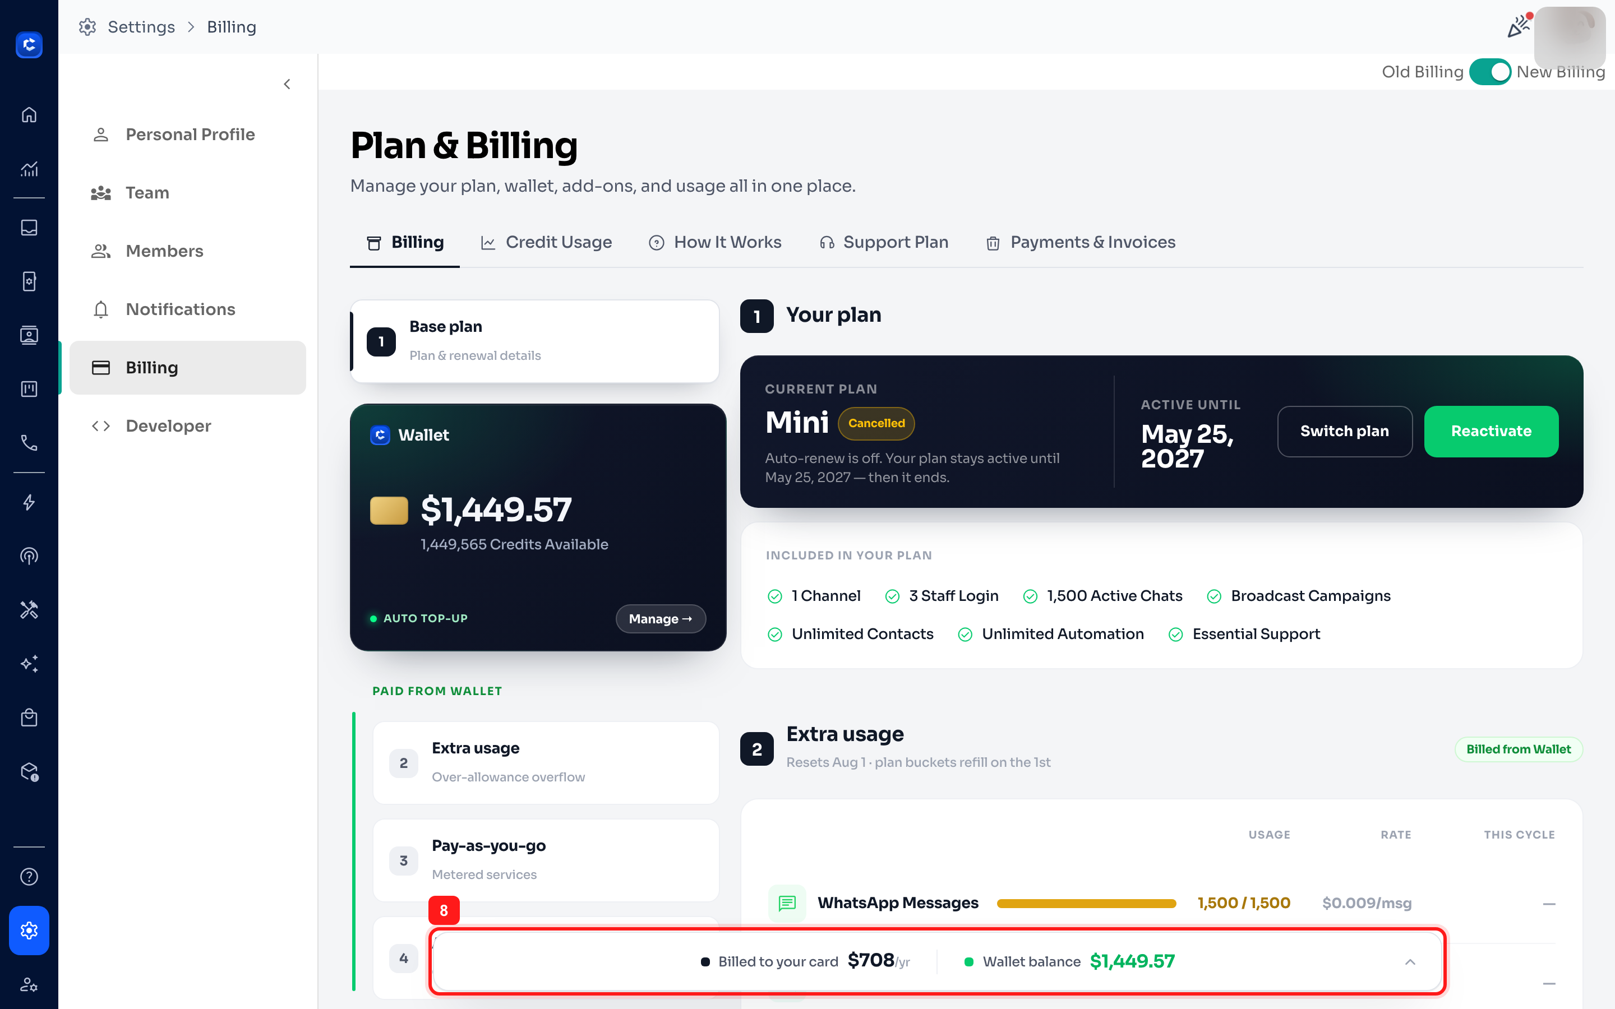The image size is (1615, 1009).
Task: Toggle between Old Billing and New Billing
Action: [1489, 71]
